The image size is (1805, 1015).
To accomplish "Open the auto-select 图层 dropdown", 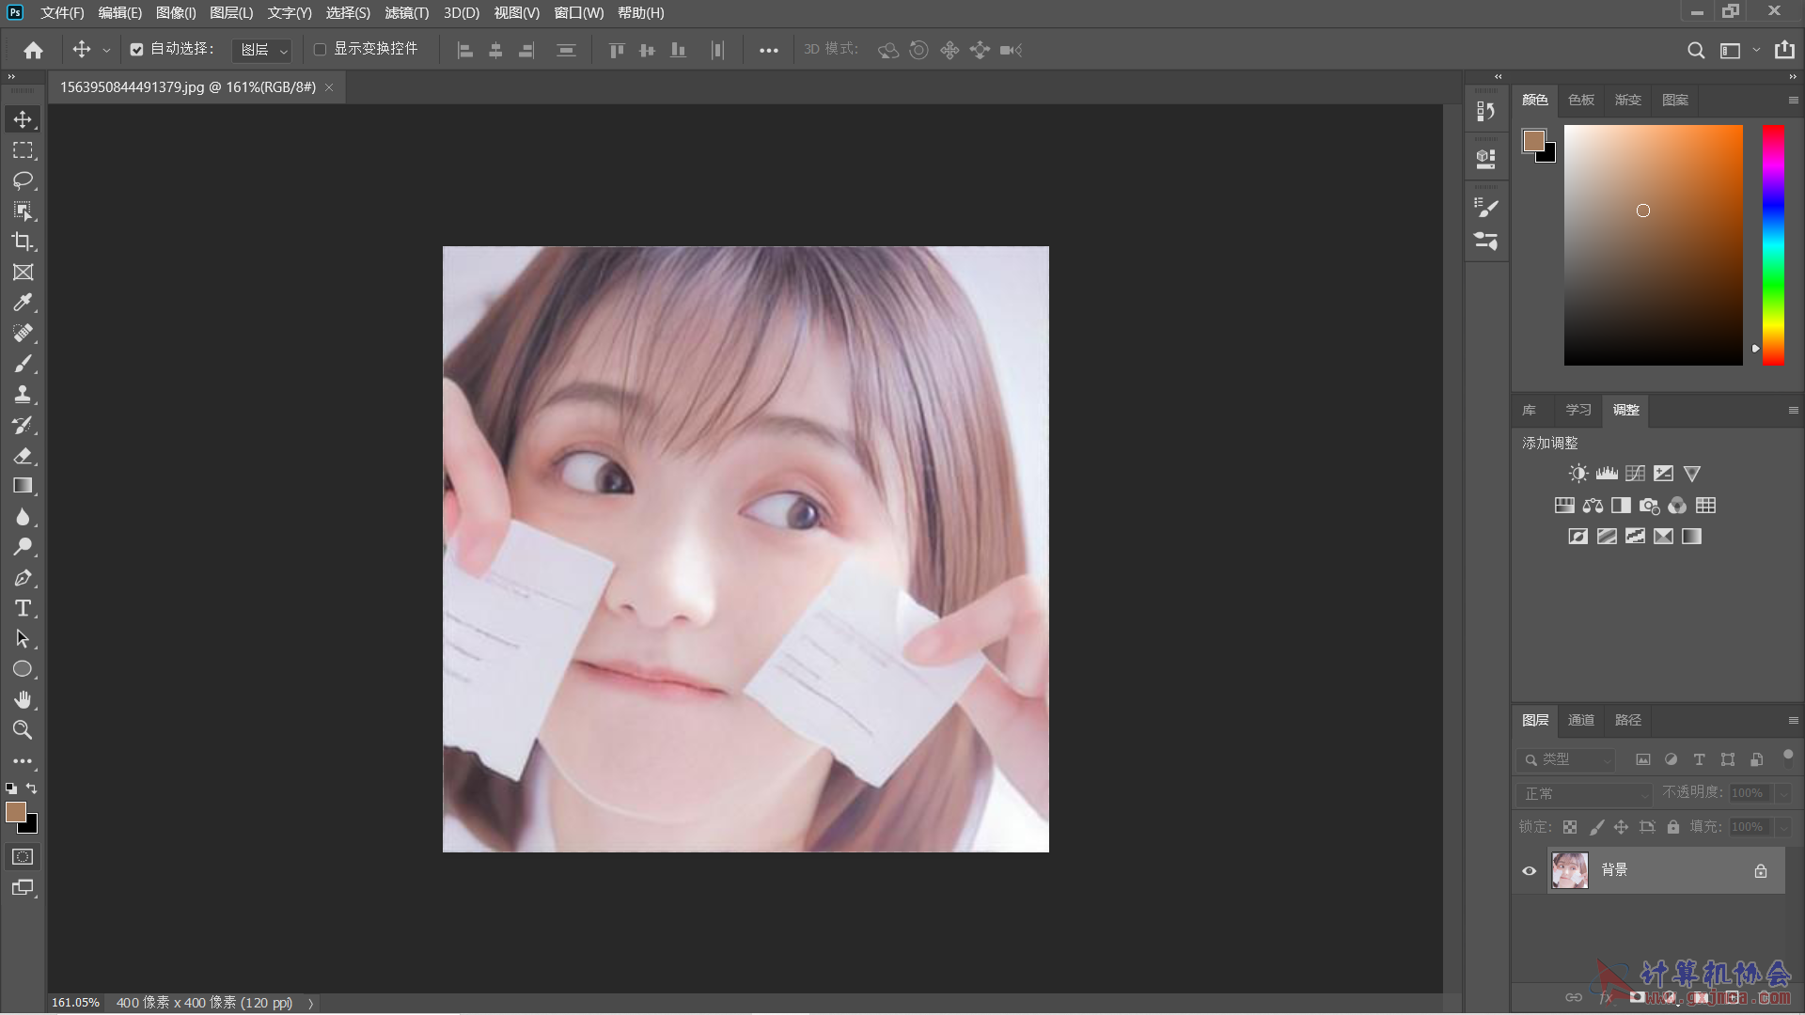I will (262, 50).
